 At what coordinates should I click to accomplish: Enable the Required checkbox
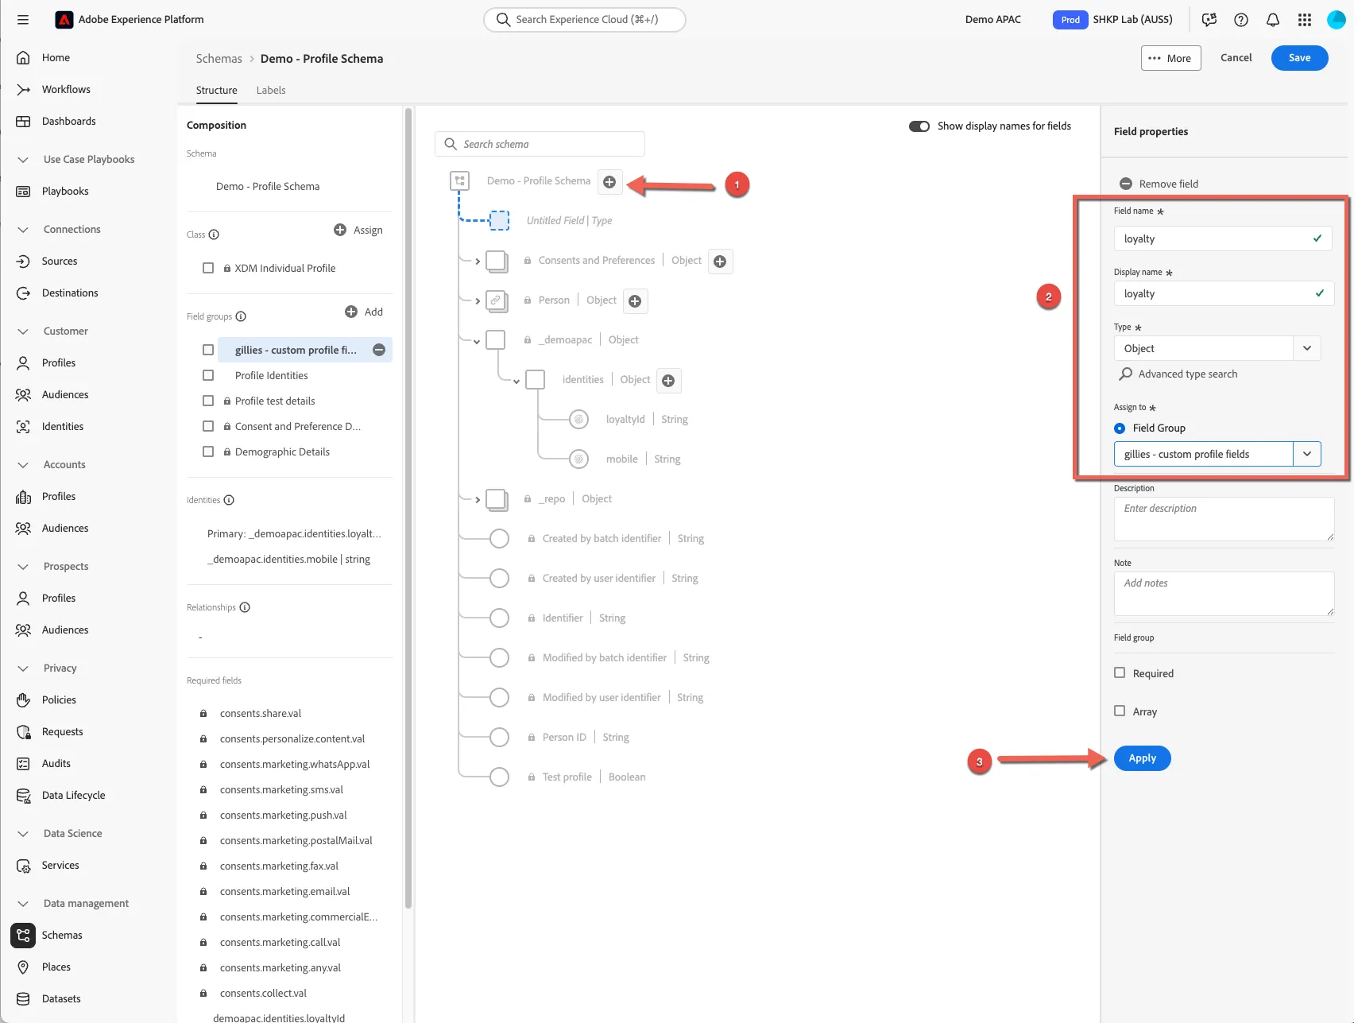1120,672
